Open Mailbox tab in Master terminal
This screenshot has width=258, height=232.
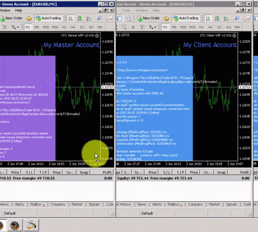point(37,205)
